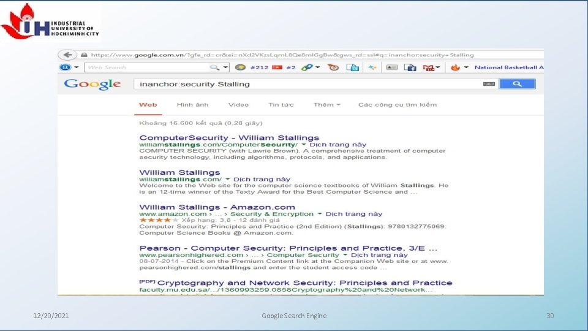Click Dịch trang này under williamstallings.com/ result
Viewport: 588px width, 331px height.
[x=262, y=179]
